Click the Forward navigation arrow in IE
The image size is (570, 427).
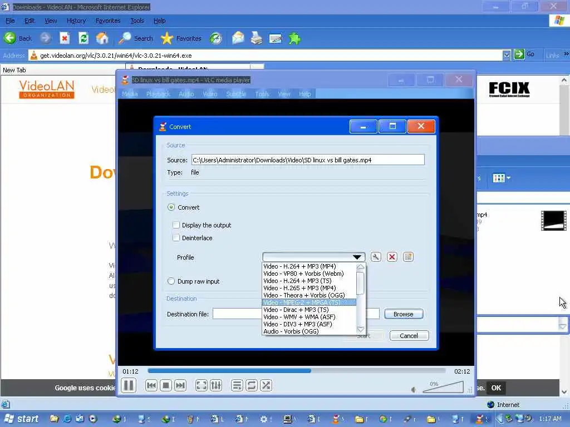(x=46, y=38)
